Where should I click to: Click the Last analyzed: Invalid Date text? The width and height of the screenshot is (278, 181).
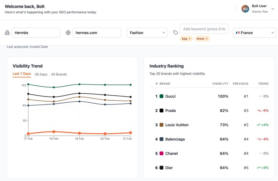[27, 47]
